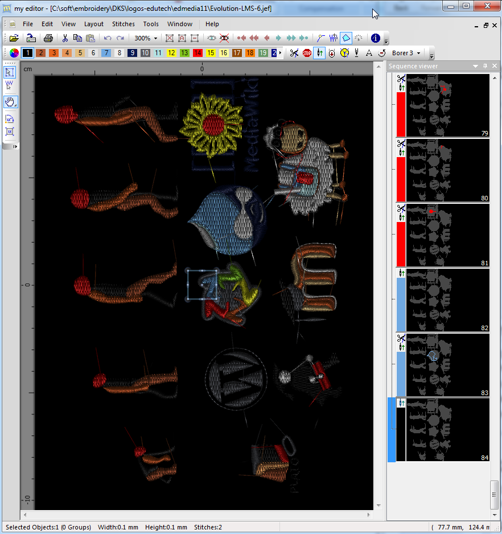502x534 pixels.
Task: Select the hand pan tool
Action: (x=10, y=102)
